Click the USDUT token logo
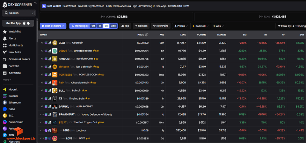The height and width of the screenshot is (143, 306). coord(55,51)
